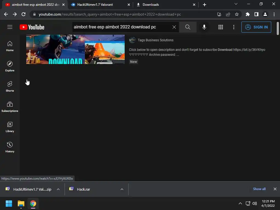Click the address bar URL
Screen dimensions: 280x210
point(110,14)
